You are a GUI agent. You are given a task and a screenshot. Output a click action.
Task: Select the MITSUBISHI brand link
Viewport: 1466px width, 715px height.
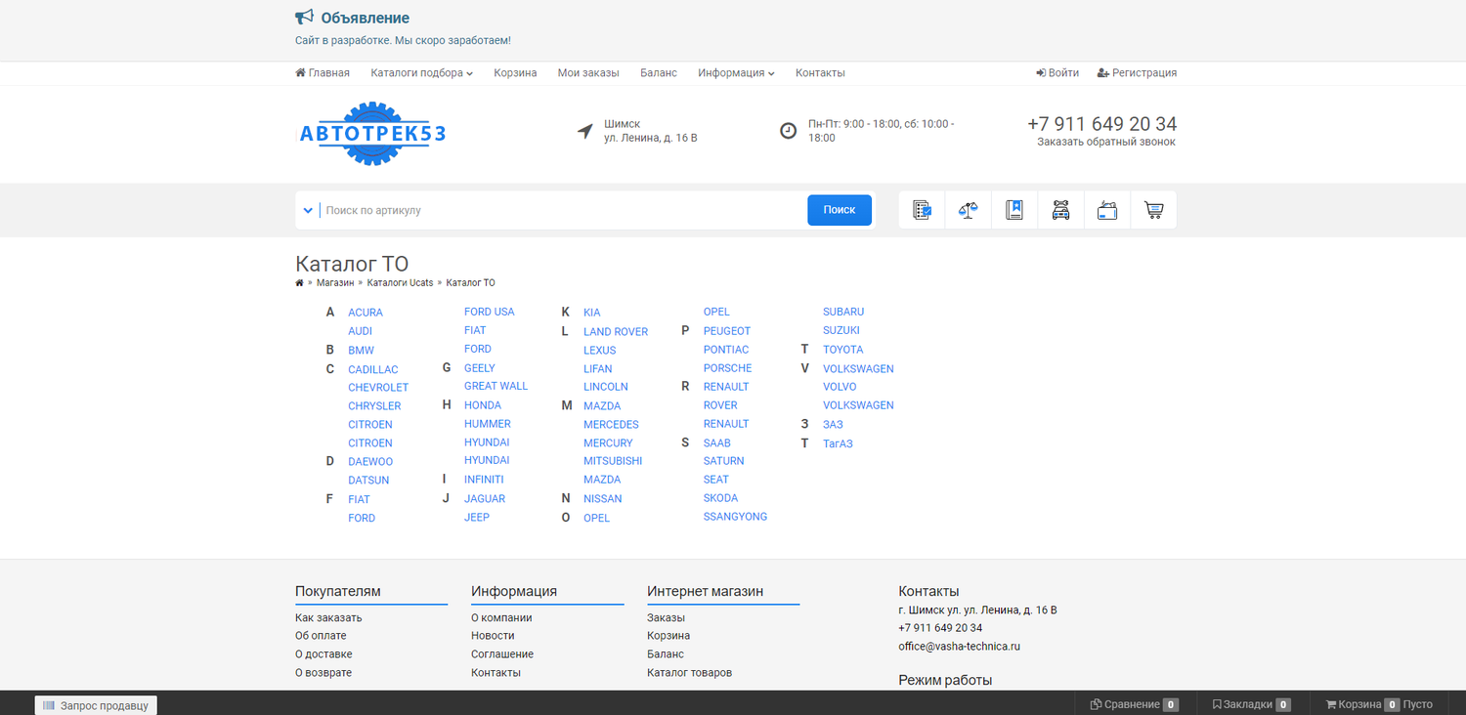(x=613, y=461)
